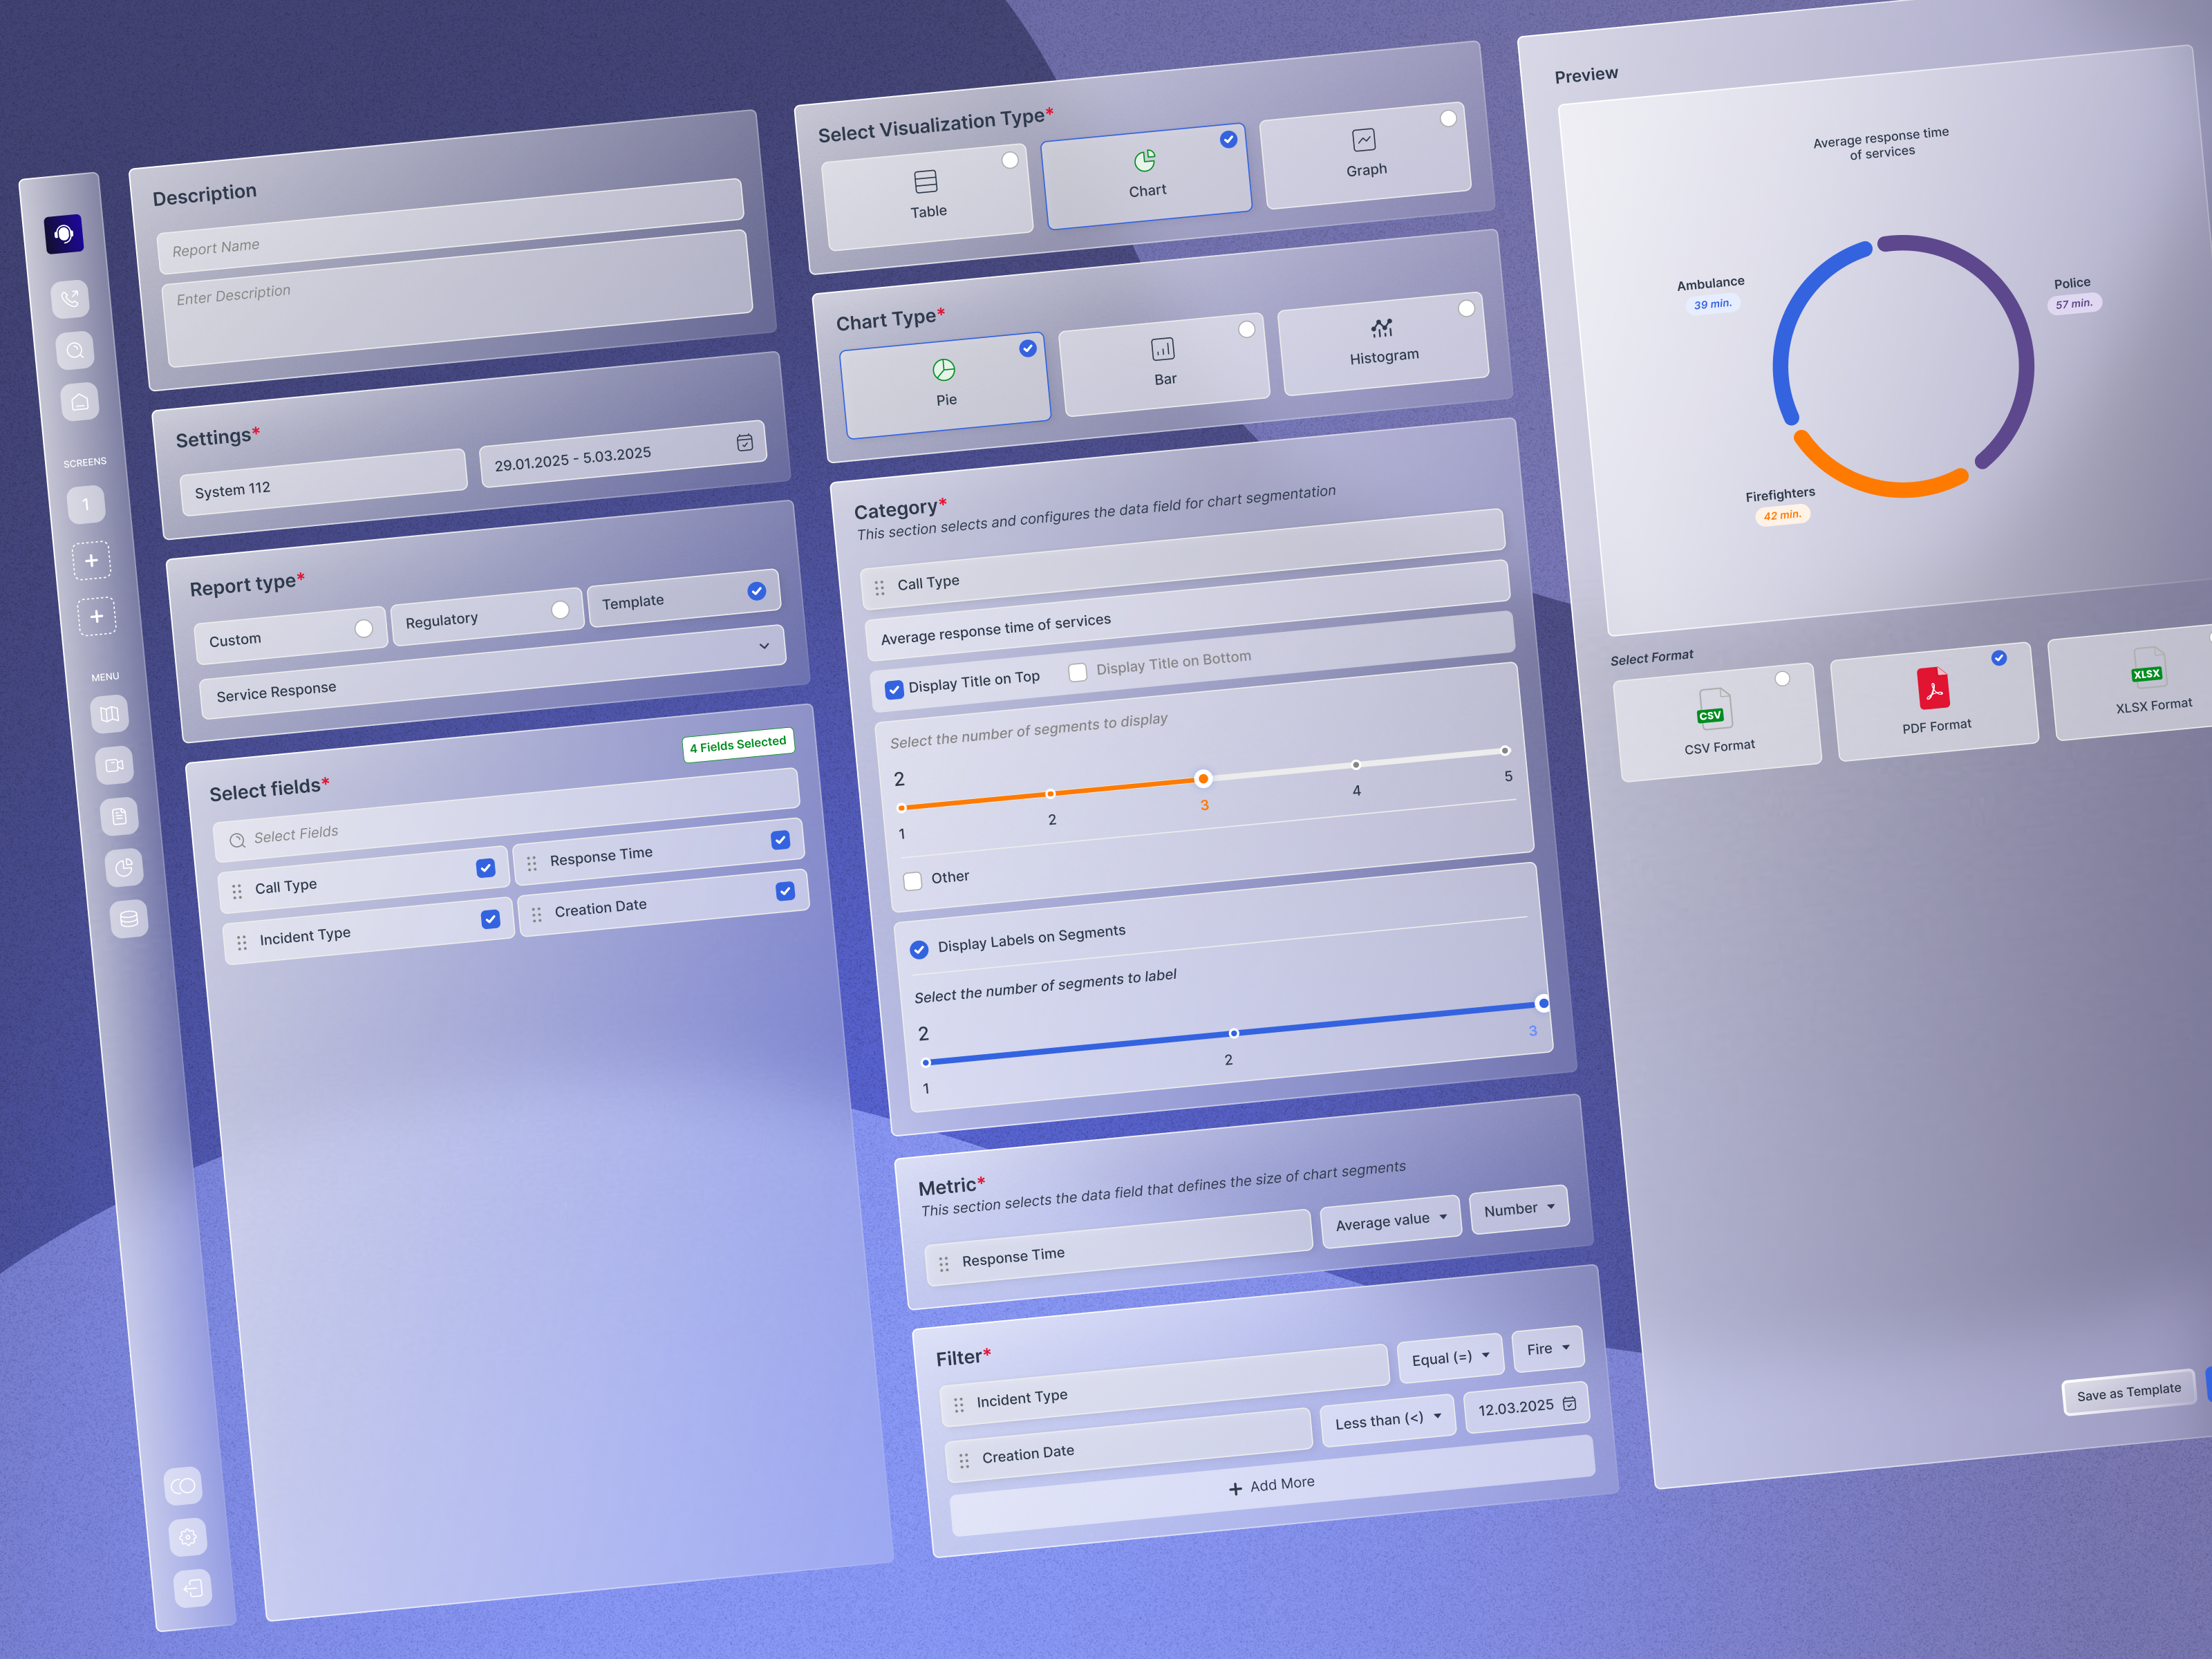Click Add More in the Filter section
This screenshot has height=1659, width=2212.
[x=1271, y=1484]
